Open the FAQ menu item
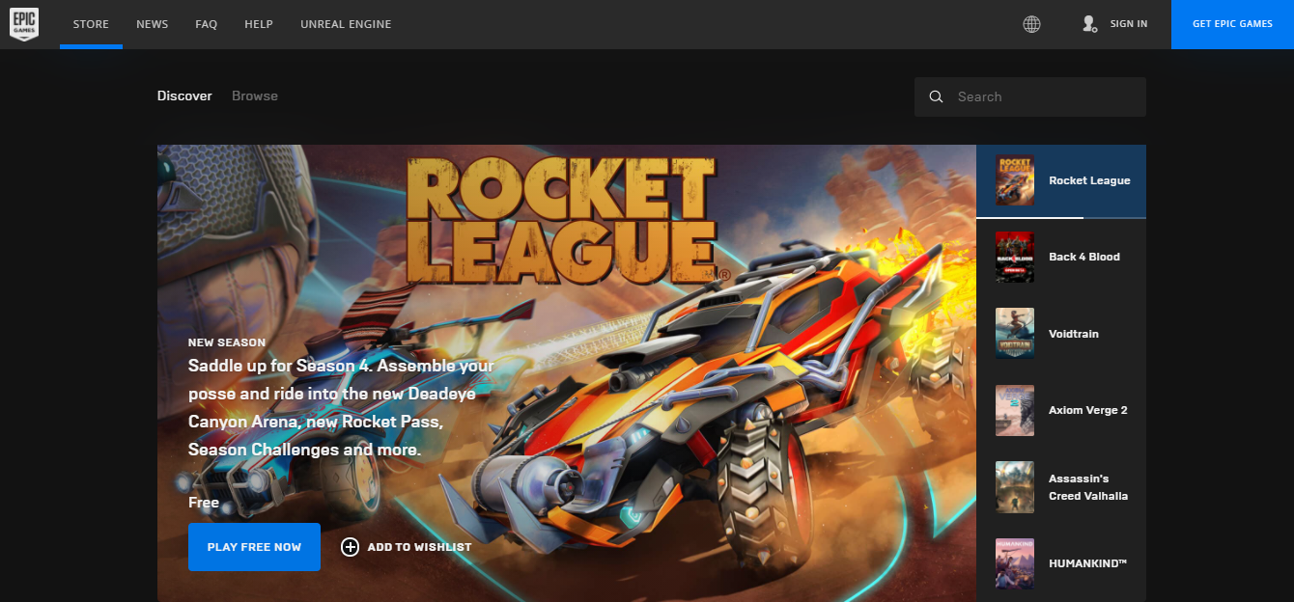Viewport: 1294px width, 602px height. 207,24
